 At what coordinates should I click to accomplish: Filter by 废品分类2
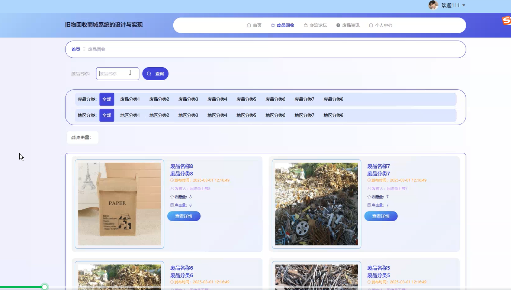pyautogui.click(x=159, y=99)
